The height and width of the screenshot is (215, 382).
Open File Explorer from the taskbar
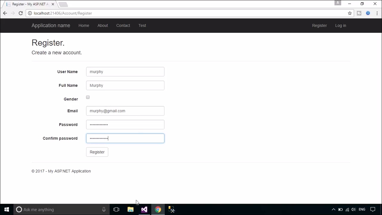[130, 209]
